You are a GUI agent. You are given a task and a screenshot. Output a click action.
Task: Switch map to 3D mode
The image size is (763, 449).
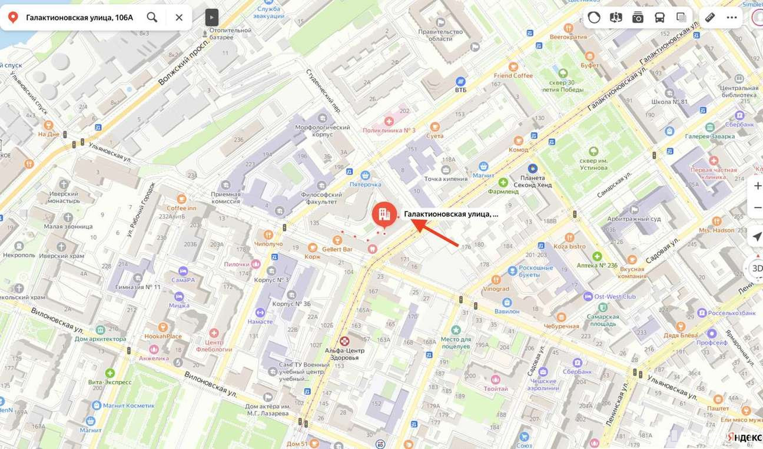(x=757, y=268)
